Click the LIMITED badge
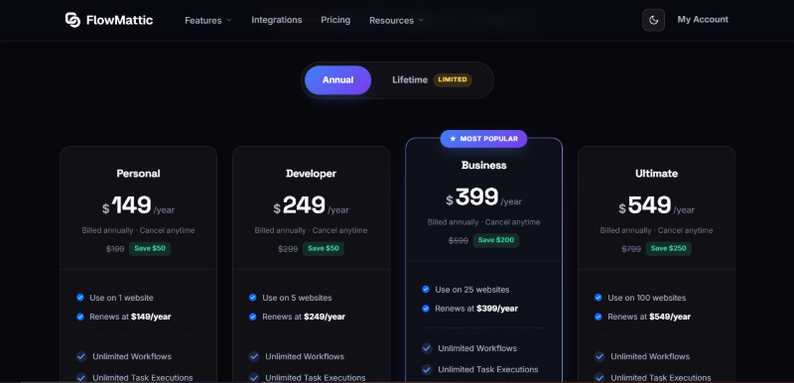Screen dimensions: 794x383 [x=453, y=80]
